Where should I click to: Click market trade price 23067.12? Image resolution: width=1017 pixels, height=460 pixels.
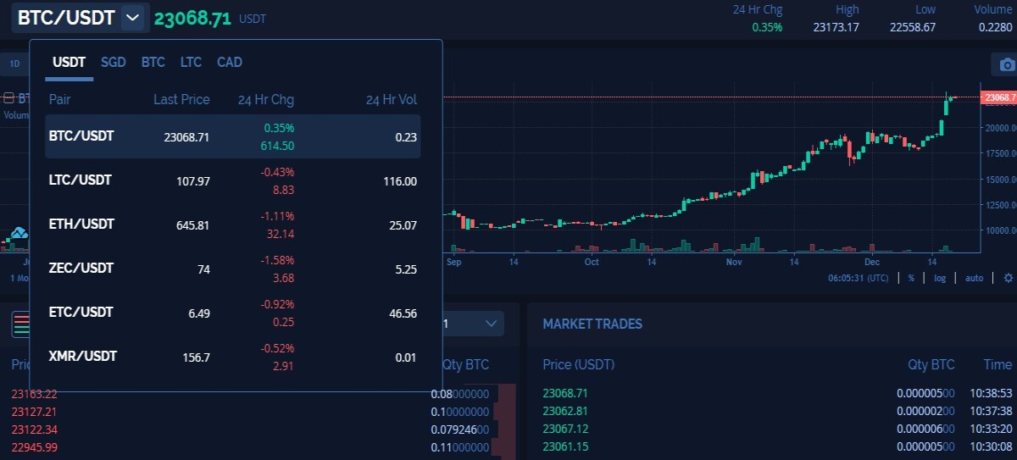tap(565, 429)
